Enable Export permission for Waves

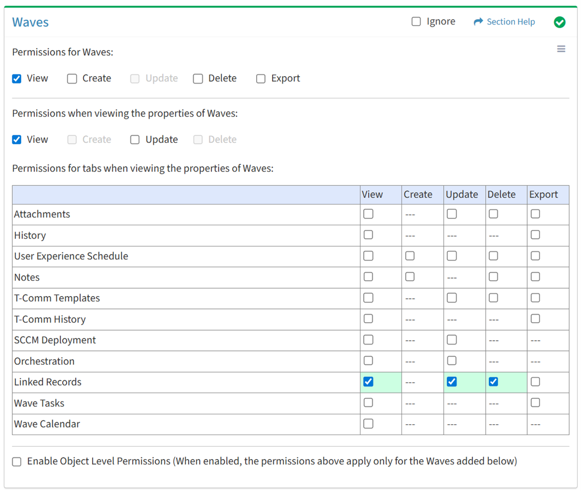click(261, 79)
